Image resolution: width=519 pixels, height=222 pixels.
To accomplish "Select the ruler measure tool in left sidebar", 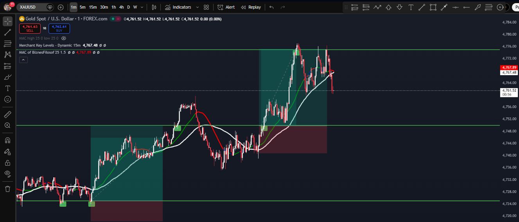I will [7, 115].
